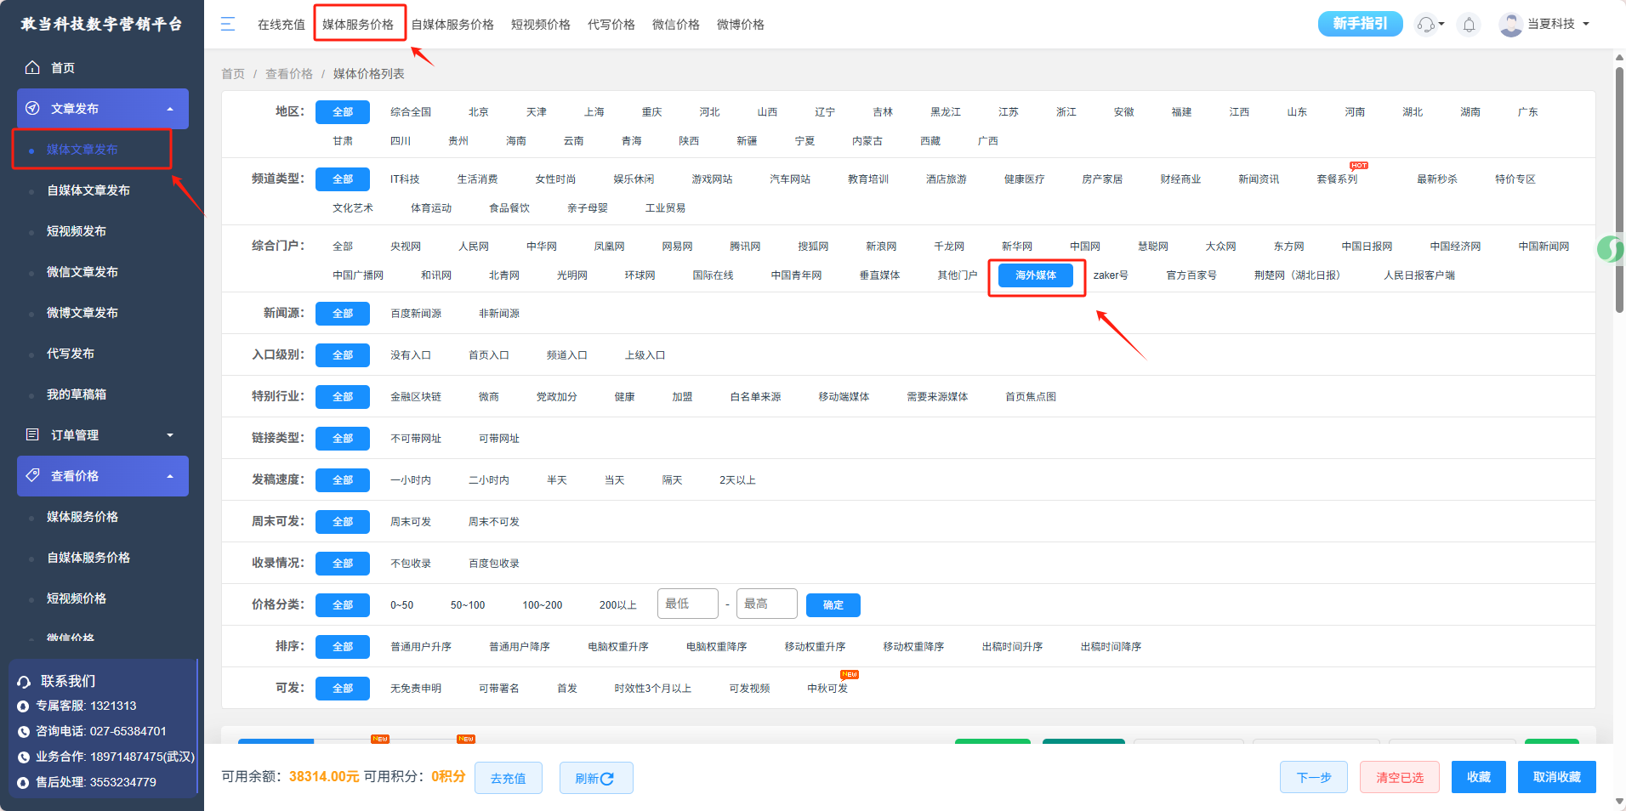Click the 去充值 button

[509, 778]
